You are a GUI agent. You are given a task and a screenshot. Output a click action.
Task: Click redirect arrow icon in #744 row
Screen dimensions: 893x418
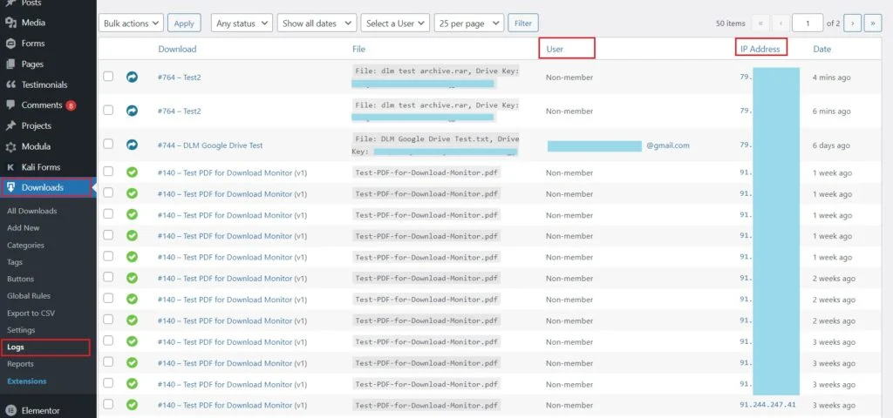tap(133, 145)
